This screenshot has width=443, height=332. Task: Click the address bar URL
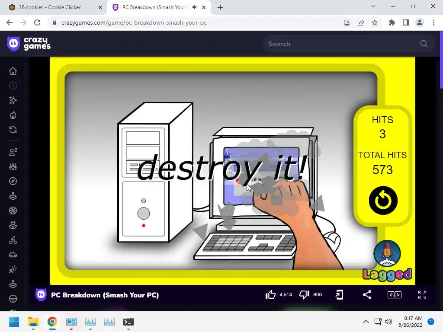(x=134, y=22)
